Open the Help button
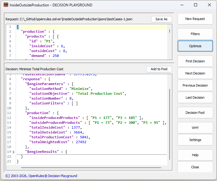This screenshot has height=181, width=217. (x=195, y=155)
